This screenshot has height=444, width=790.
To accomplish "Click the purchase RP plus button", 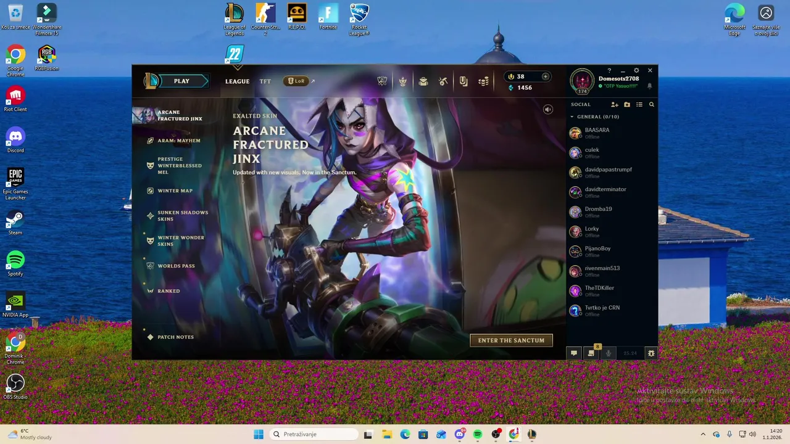I will [x=545, y=76].
